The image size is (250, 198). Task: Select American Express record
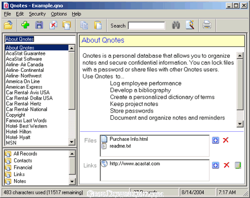click(37, 87)
